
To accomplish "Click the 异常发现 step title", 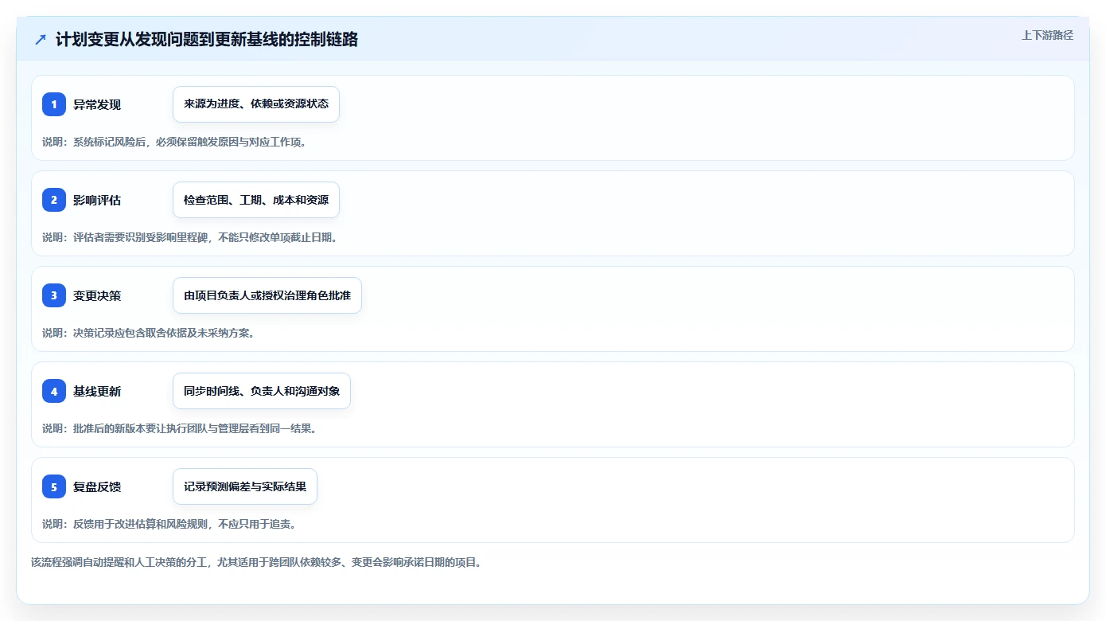I will [97, 104].
